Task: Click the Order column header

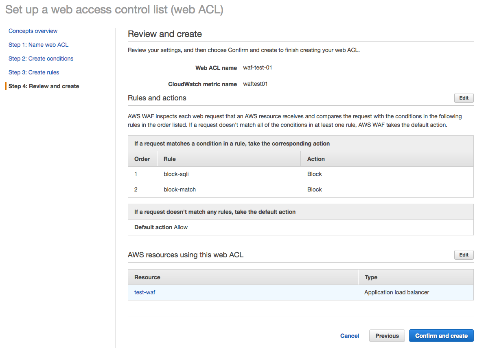Action: coord(142,159)
